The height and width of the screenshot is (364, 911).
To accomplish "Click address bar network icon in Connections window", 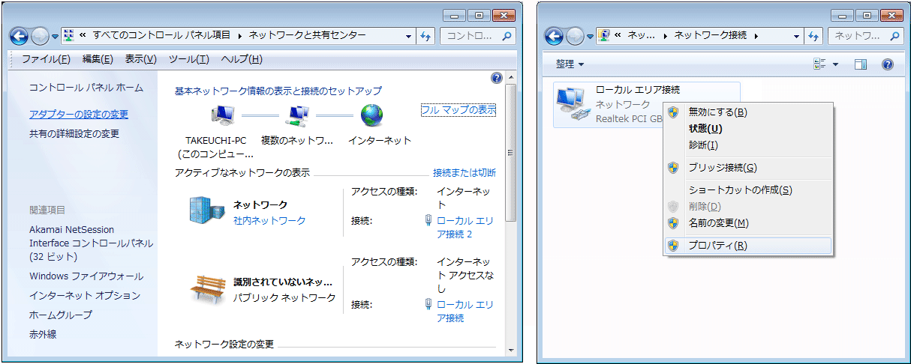I will [x=603, y=35].
